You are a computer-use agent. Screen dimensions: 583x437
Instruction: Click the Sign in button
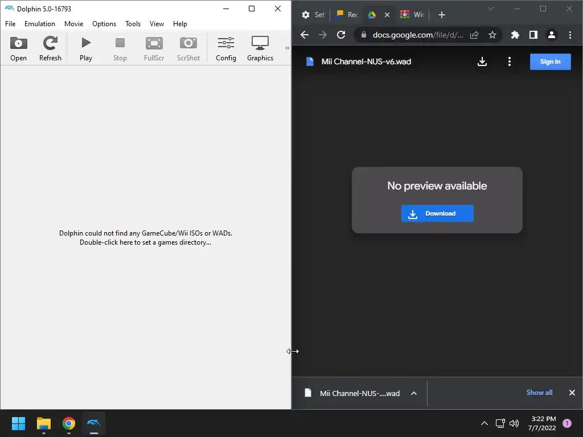[551, 61]
